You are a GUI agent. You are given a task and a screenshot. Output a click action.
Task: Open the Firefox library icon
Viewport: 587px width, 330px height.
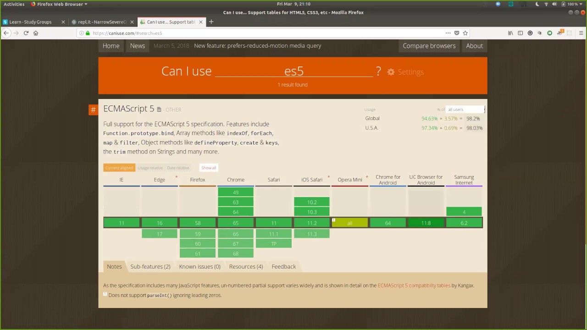510,33
